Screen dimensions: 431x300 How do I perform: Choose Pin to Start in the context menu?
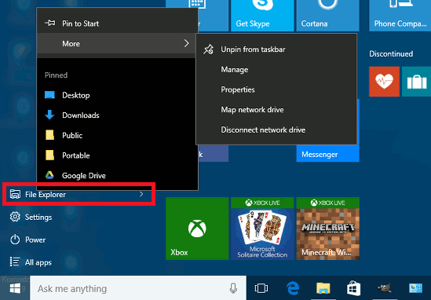(x=117, y=24)
